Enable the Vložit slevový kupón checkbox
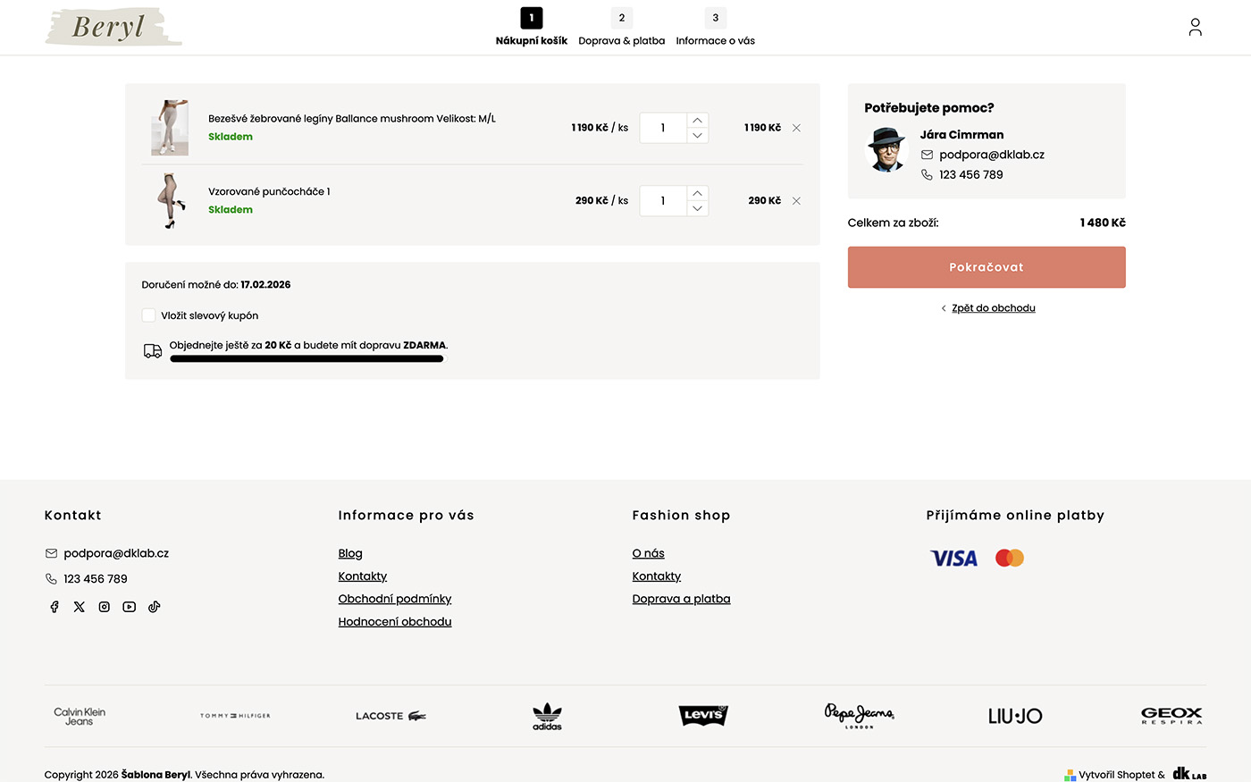Viewport: 1251px width, 782px height. (149, 315)
